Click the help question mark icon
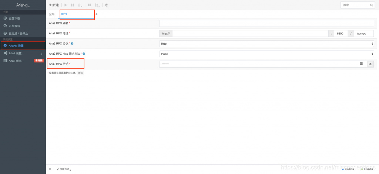The image size is (379, 174). point(107,5)
